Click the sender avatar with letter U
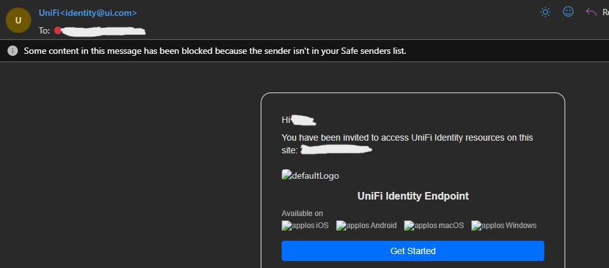Viewport: 609px width, 268px height. 18,20
